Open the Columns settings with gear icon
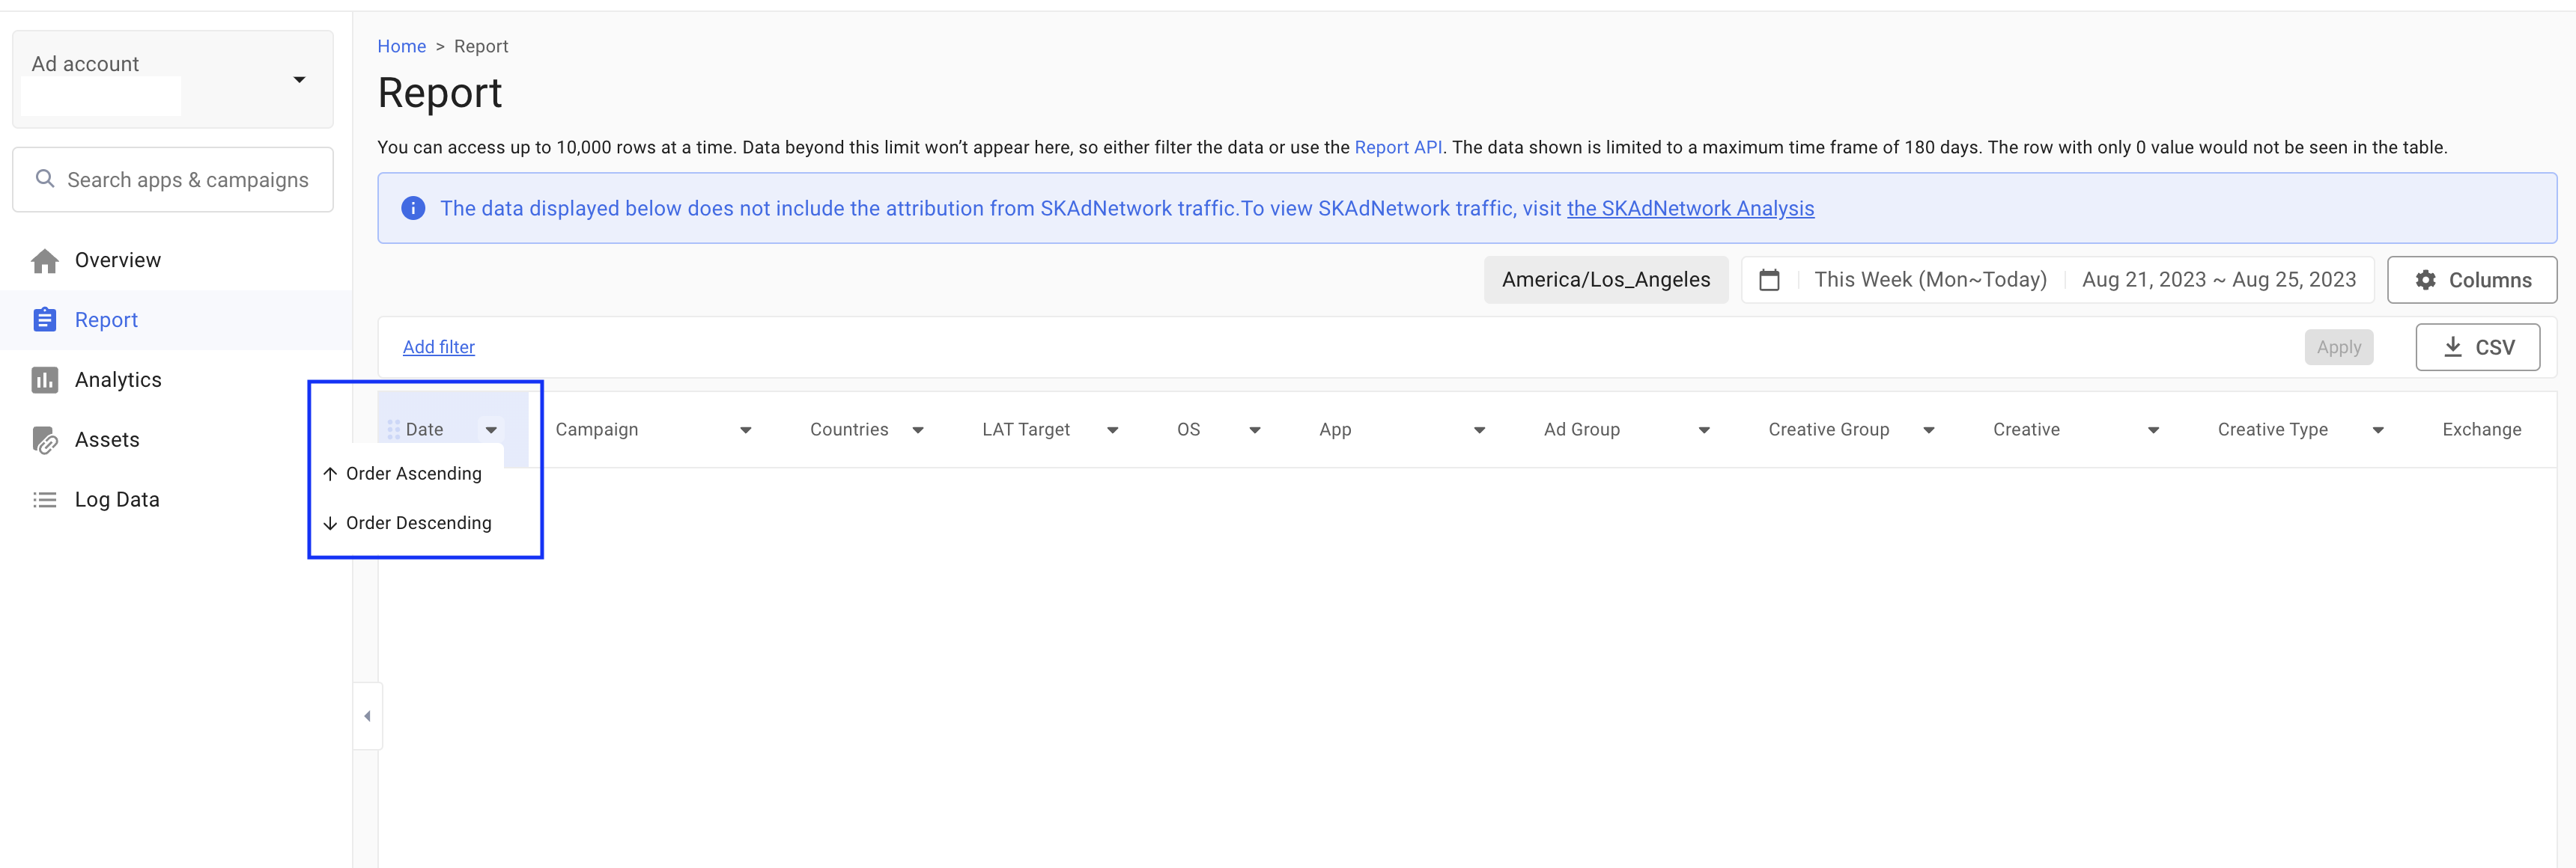 click(x=2426, y=280)
